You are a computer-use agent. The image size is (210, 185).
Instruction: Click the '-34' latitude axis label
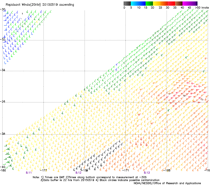(x=3, y=70)
